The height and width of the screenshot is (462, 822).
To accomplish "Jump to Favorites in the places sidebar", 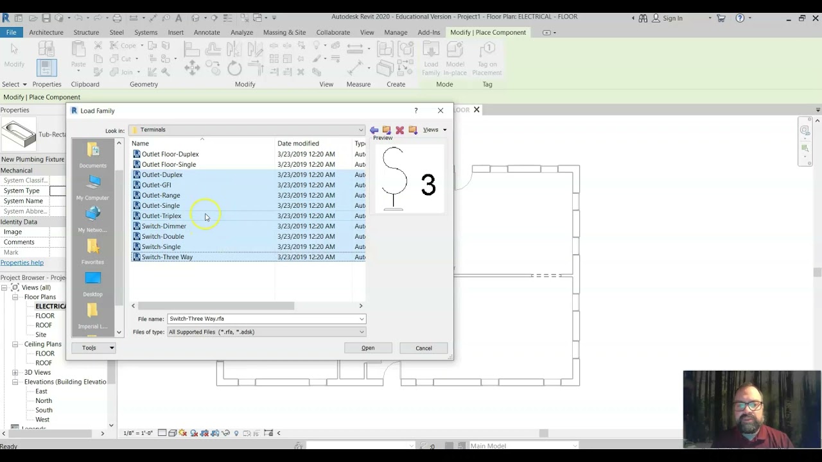I will tap(93, 252).
